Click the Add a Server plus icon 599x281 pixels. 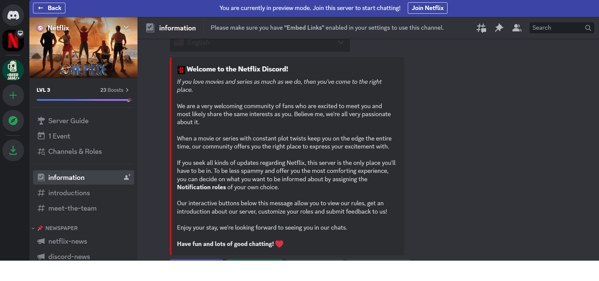[x=13, y=95]
